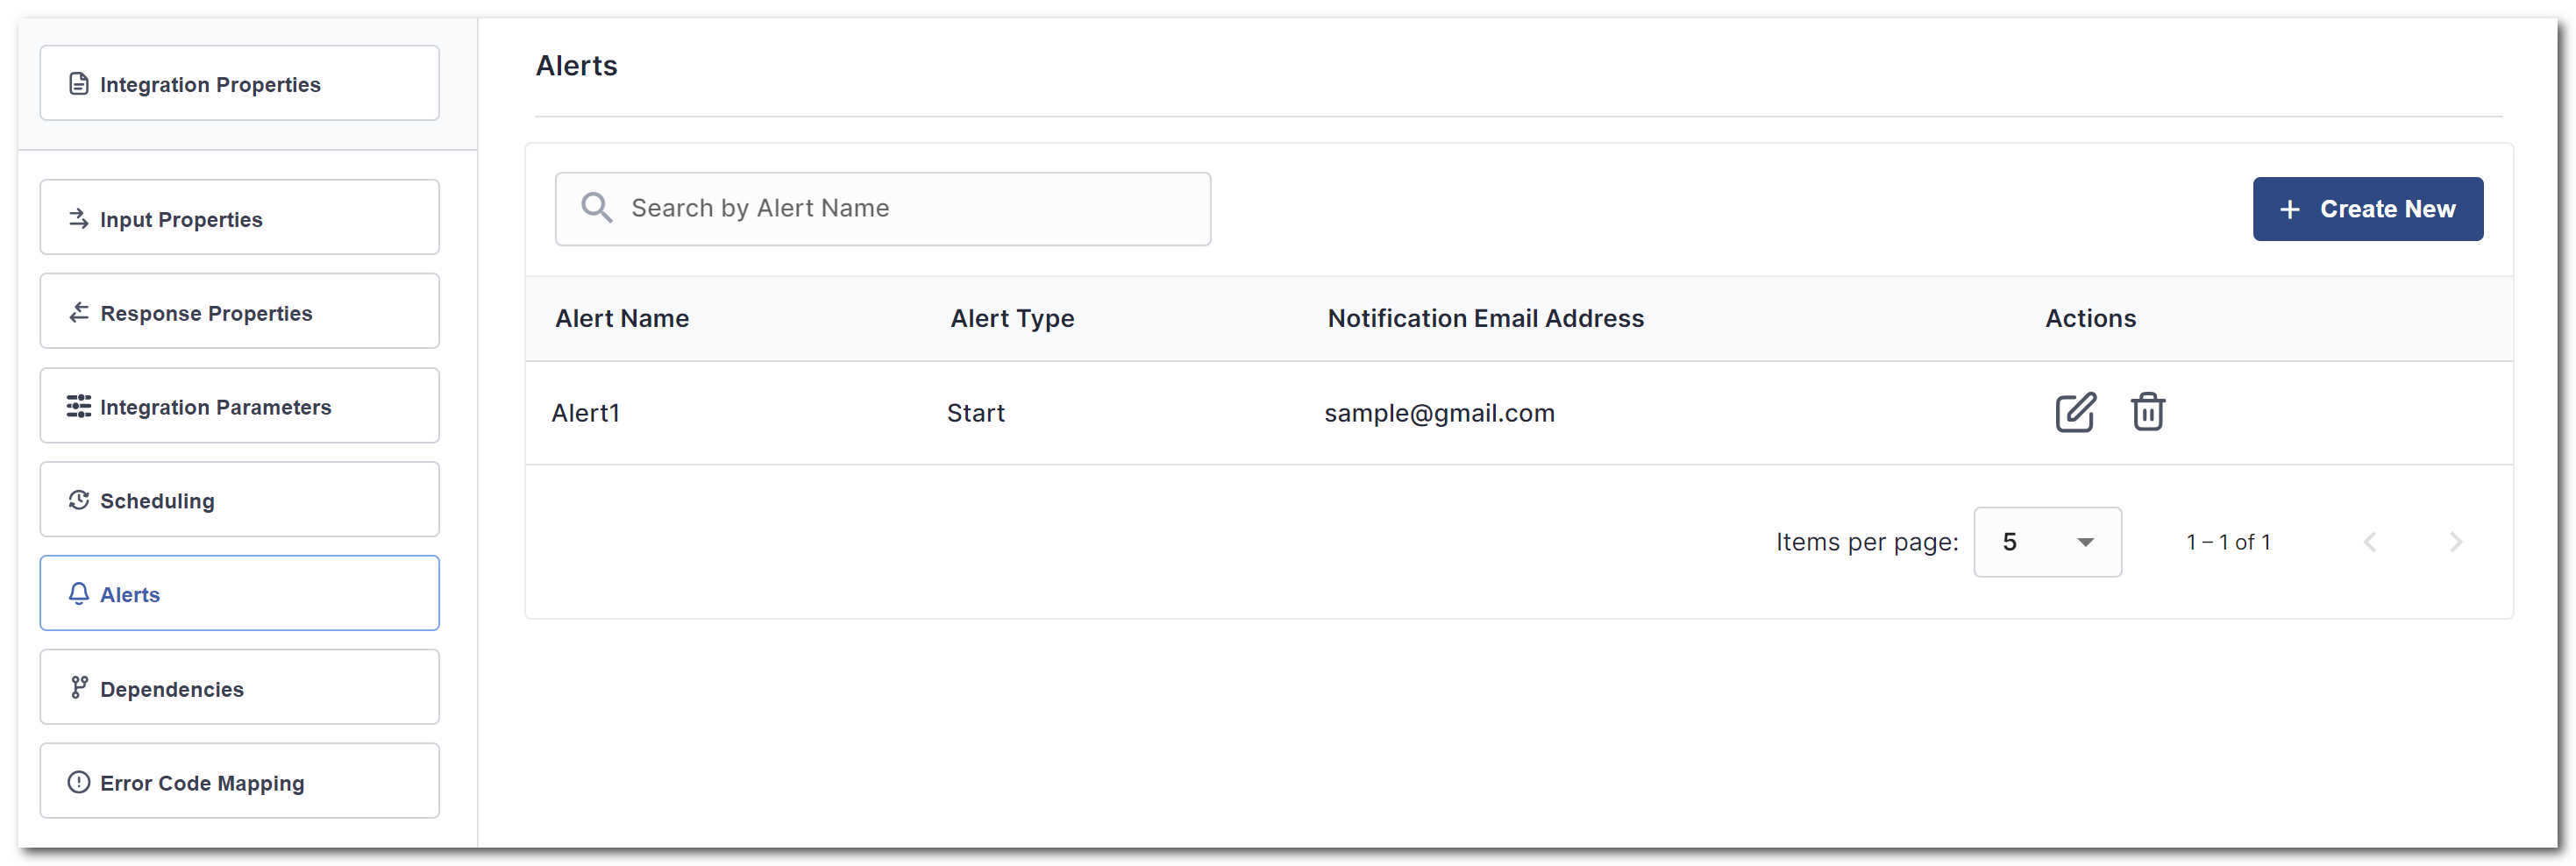Go to previous page with left chevron
2576x866 pixels.
2370,542
